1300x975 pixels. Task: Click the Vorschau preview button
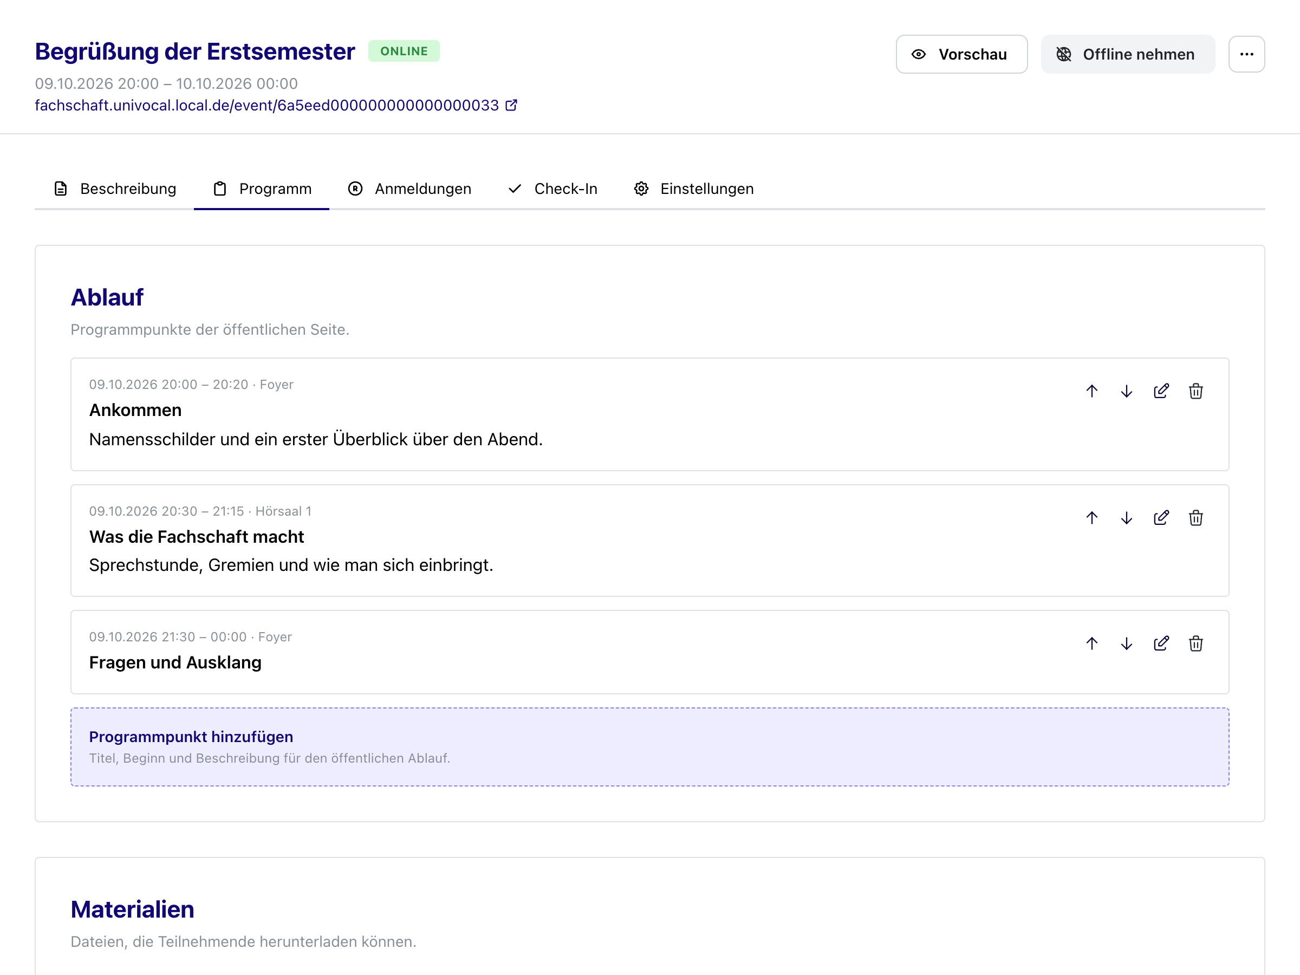[x=961, y=54]
